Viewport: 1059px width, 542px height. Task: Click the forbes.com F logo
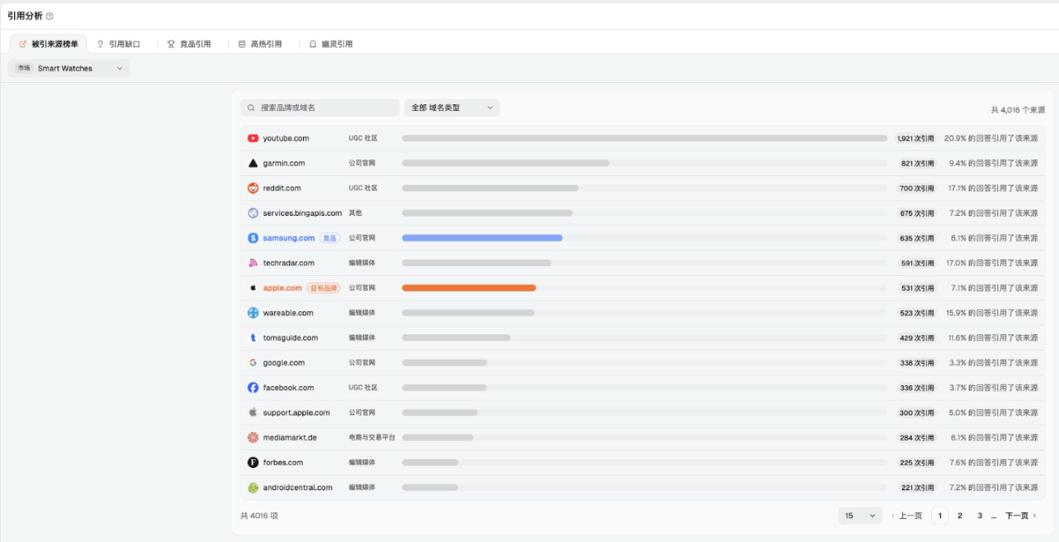tap(253, 462)
